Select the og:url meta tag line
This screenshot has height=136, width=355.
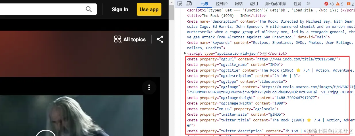(264, 59)
